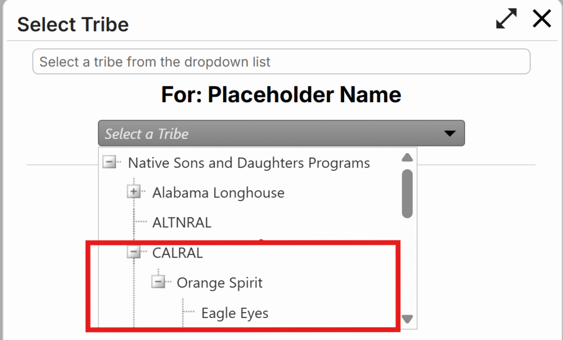This screenshot has width=563, height=340.
Task: Collapse the CALRAL tree node
Action: click(x=134, y=253)
